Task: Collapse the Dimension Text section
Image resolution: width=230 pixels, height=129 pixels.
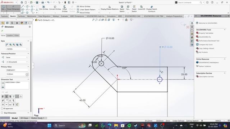Action: (x=28, y=80)
